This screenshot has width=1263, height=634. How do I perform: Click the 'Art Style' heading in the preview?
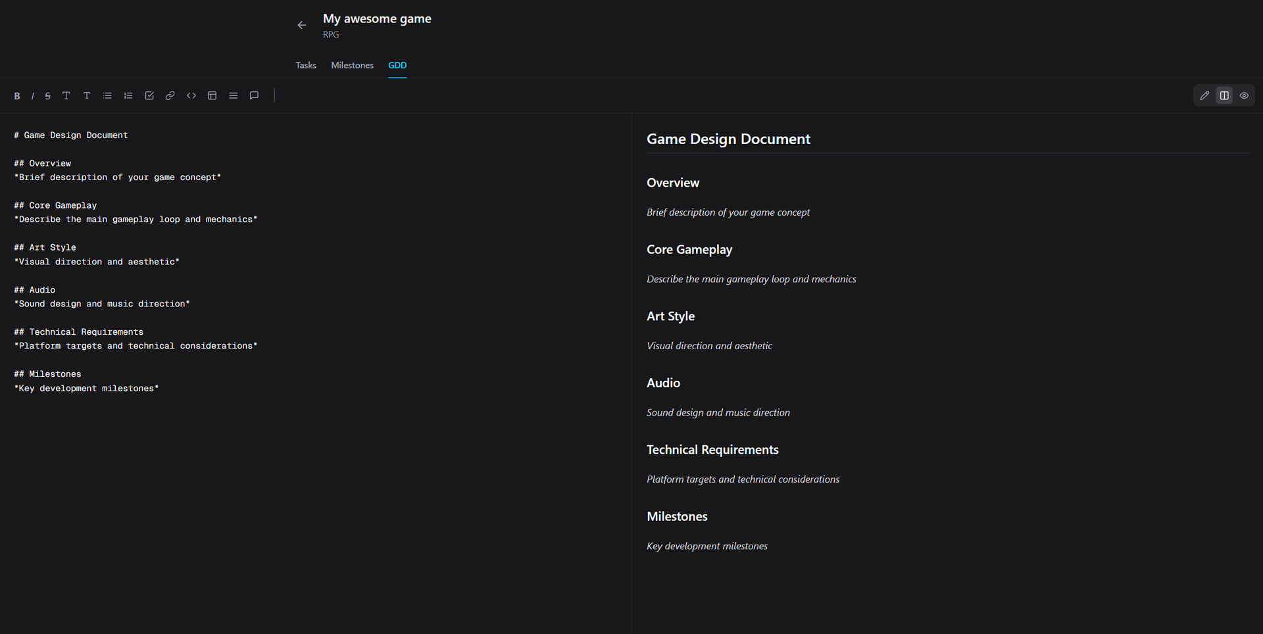click(x=670, y=316)
